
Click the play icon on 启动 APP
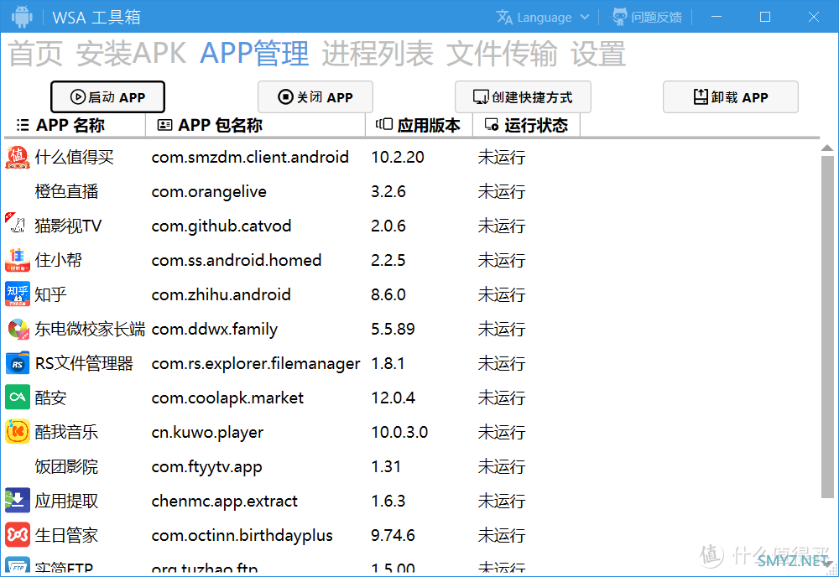(77, 96)
